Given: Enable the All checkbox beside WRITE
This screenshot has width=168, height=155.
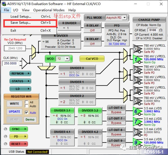Looking at the screenshot, I should (27, 102).
